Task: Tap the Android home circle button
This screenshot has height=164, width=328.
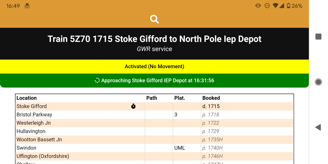Action: [318, 82]
